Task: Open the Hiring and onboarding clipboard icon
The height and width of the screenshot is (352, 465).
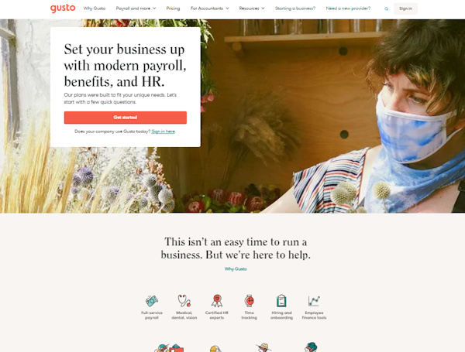Action: pos(281,301)
